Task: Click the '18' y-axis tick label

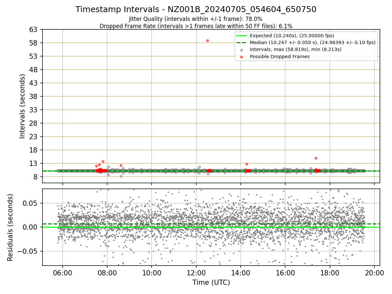Action: [x=33, y=150]
